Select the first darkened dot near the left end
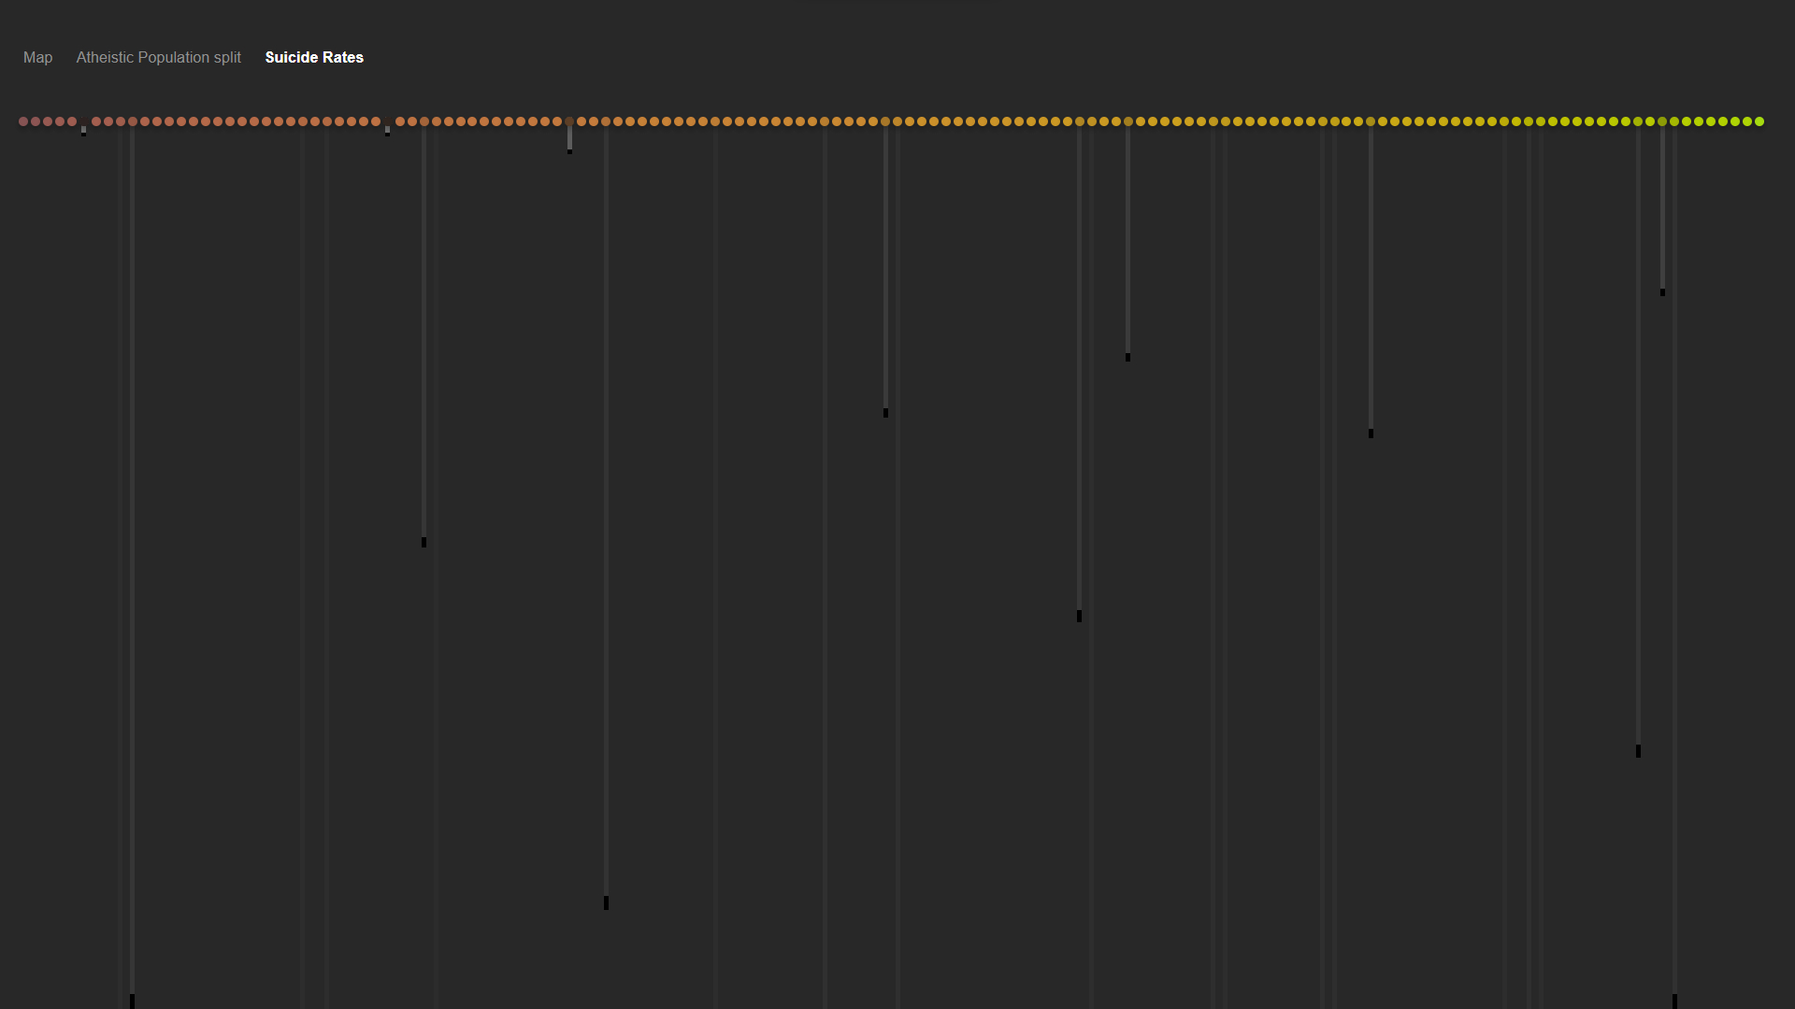Screen dimensions: 1795x1009 84,121
